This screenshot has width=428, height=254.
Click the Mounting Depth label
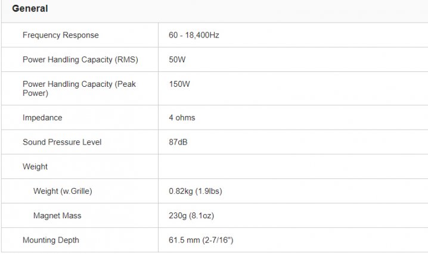[51, 240]
